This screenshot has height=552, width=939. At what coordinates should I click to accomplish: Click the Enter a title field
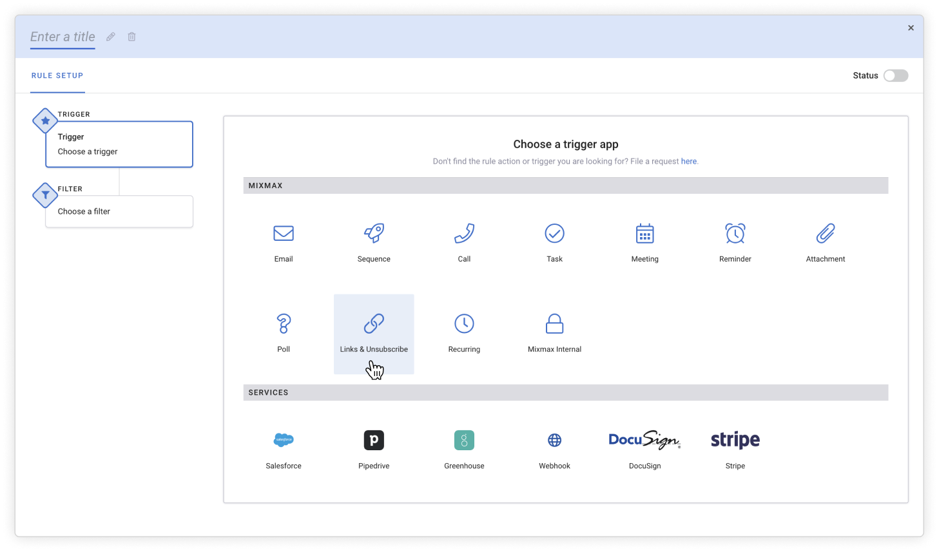(63, 37)
